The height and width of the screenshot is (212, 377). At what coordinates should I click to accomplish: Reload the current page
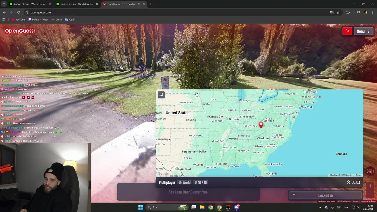coord(18,12)
